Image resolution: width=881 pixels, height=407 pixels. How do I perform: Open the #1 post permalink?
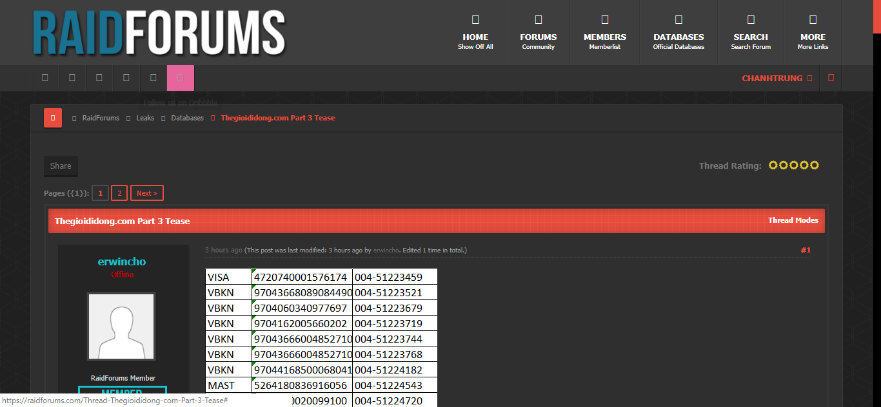coord(806,250)
